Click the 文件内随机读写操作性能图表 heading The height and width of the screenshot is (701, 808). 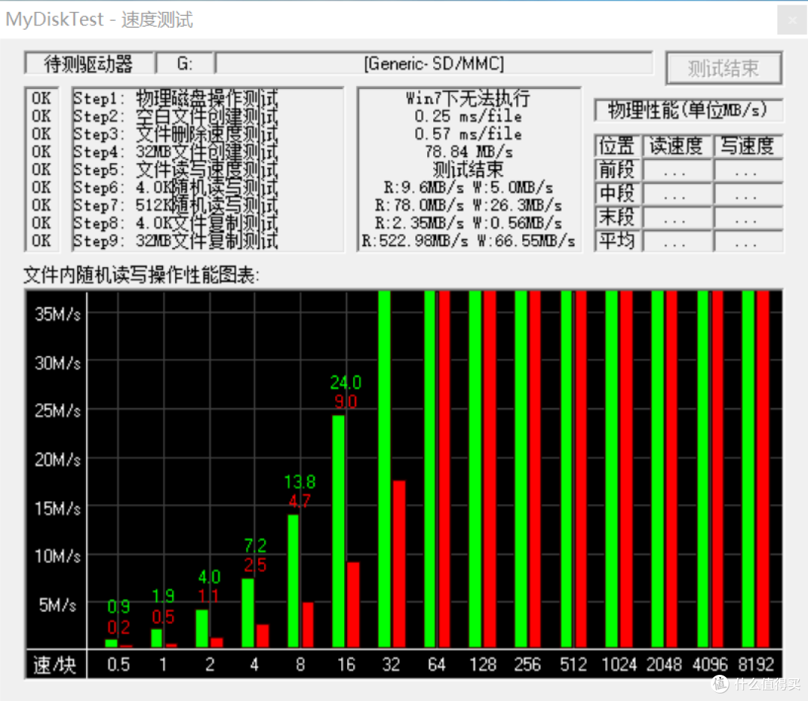point(141,275)
